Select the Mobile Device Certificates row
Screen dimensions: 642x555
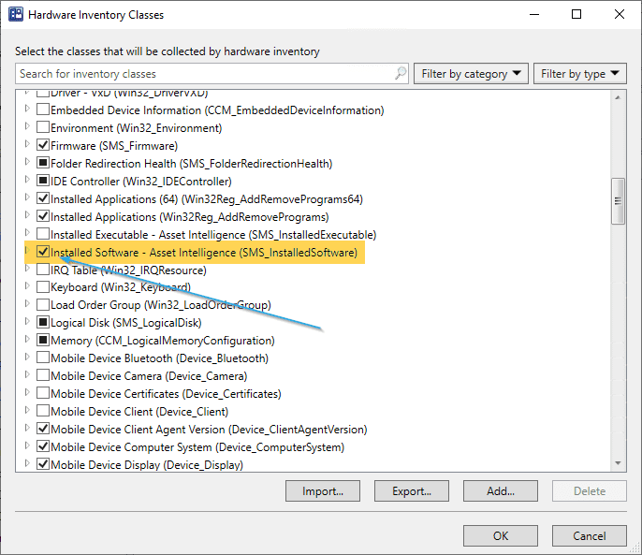(166, 394)
